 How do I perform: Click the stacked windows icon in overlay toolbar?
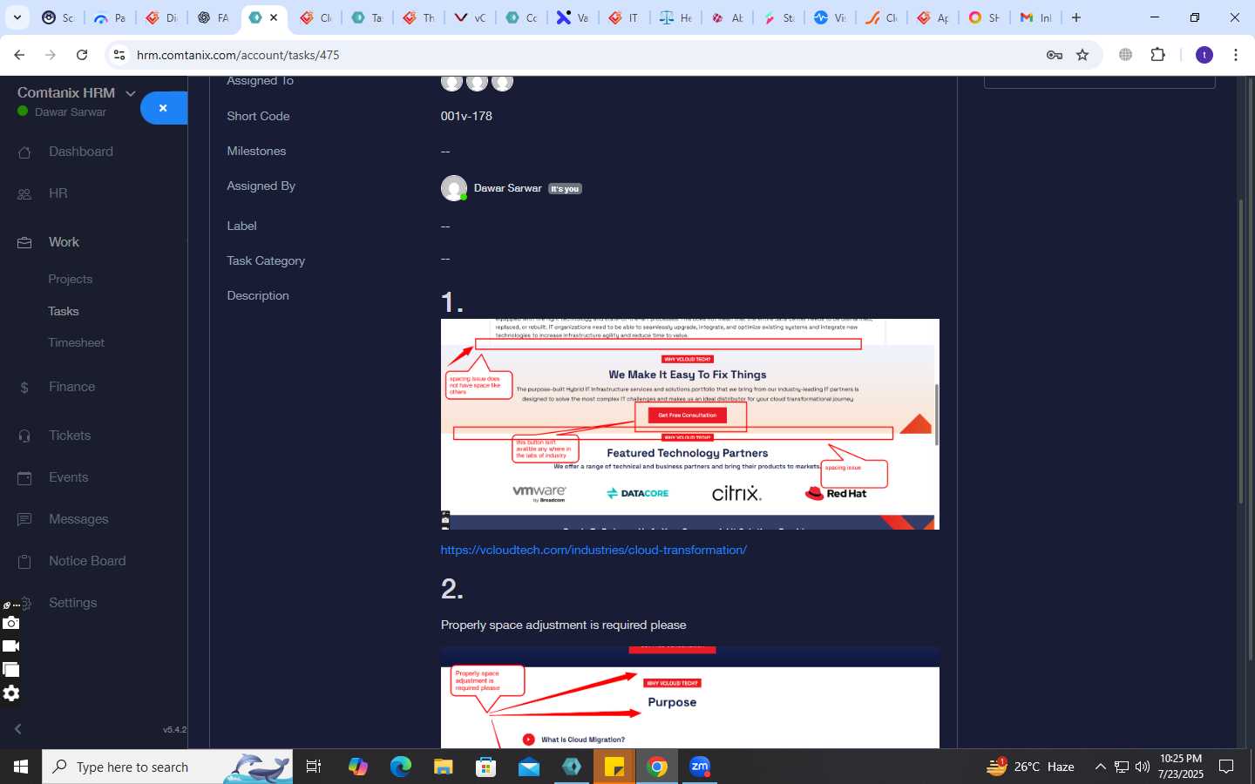coord(10,670)
